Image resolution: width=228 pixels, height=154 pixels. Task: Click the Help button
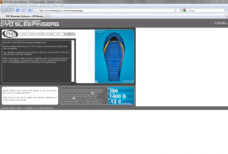[58, 34]
